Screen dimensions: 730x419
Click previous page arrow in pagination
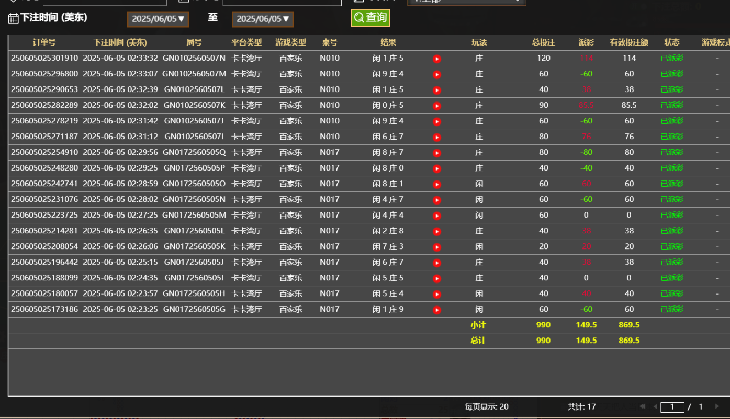point(655,406)
